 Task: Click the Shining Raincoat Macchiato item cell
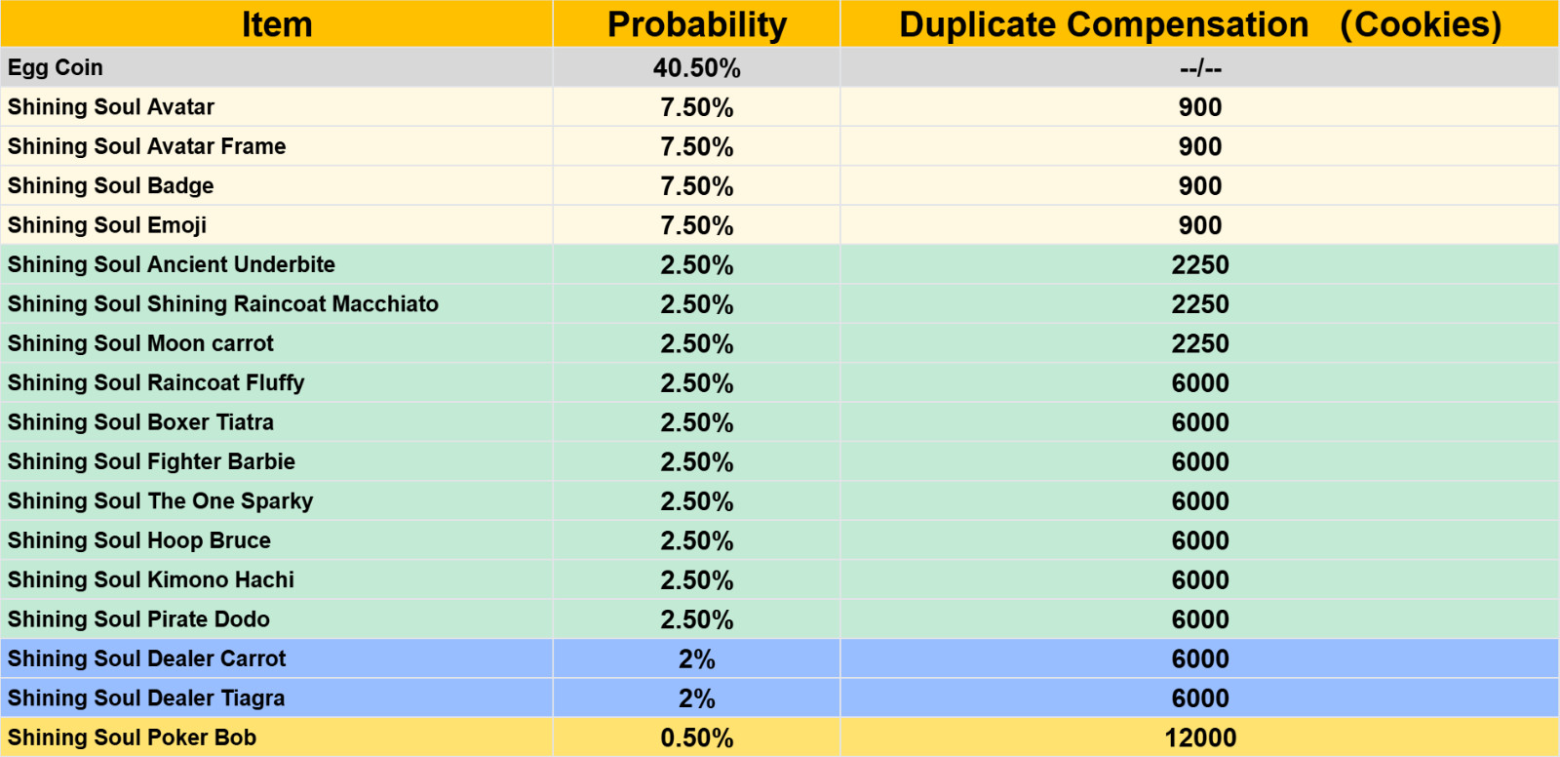pos(277,303)
